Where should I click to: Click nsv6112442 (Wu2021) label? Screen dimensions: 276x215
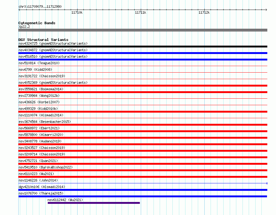65,200
